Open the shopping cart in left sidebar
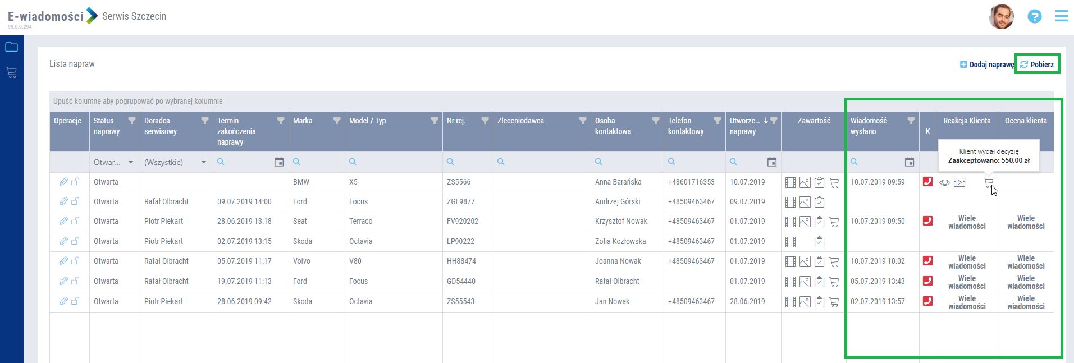Image resolution: width=1074 pixels, height=363 pixels. pyautogui.click(x=11, y=72)
